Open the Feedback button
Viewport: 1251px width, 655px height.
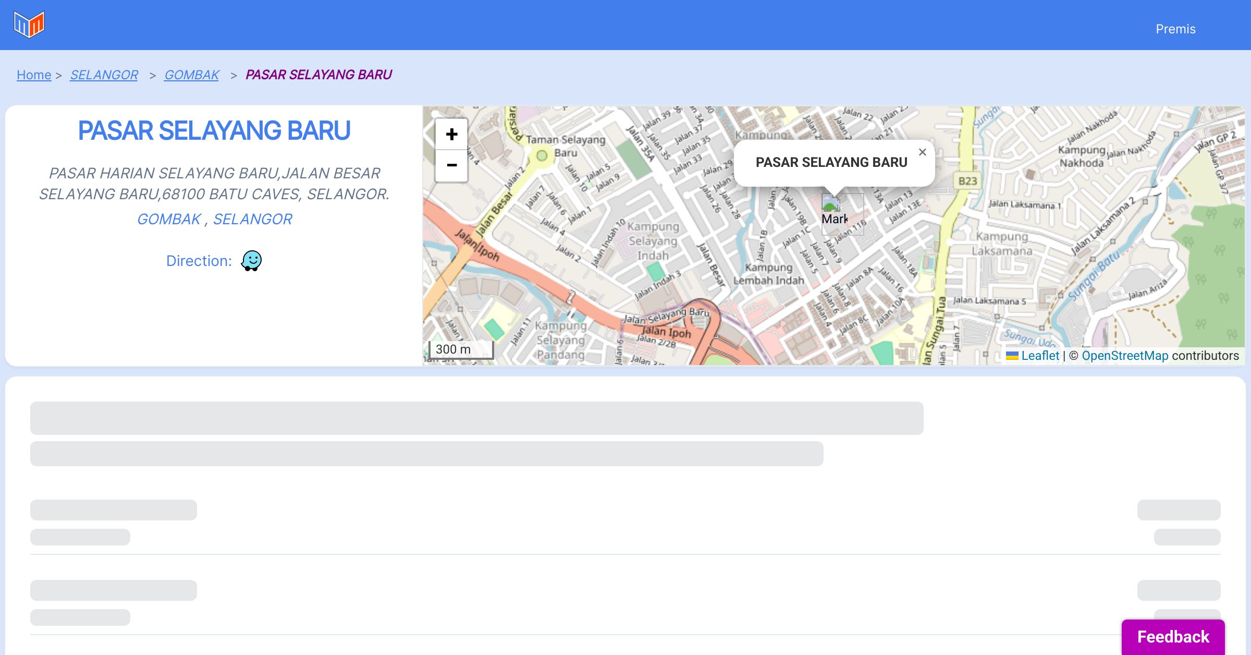pyautogui.click(x=1173, y=637)
